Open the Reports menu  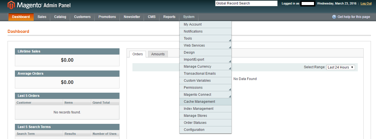[169, 17]
